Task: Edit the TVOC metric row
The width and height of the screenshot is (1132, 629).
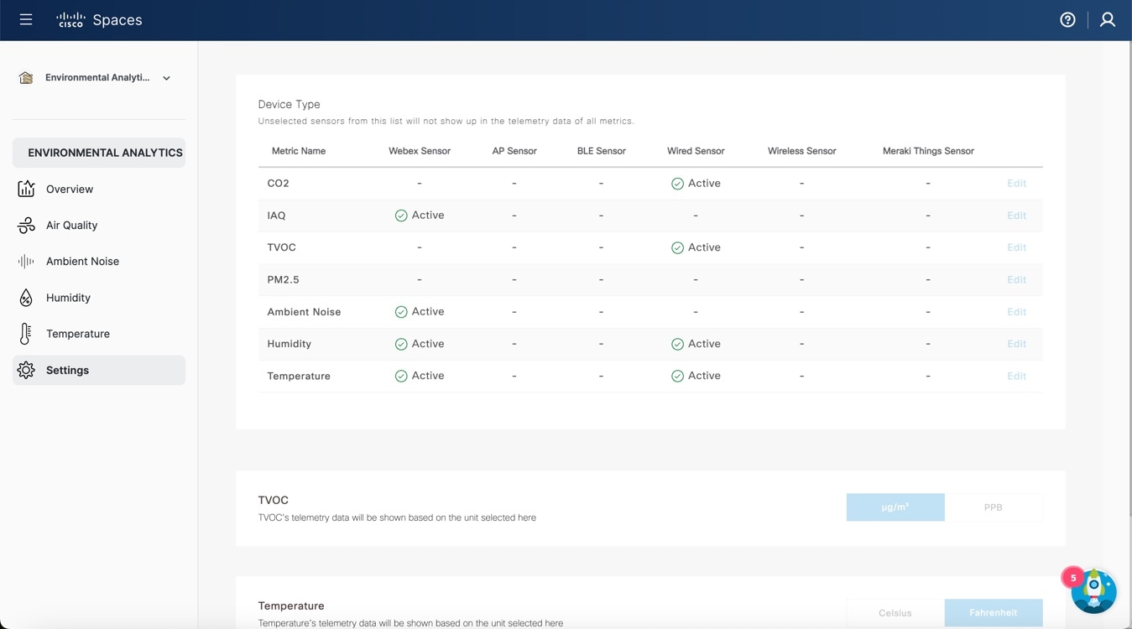Action: point(1016,247)
